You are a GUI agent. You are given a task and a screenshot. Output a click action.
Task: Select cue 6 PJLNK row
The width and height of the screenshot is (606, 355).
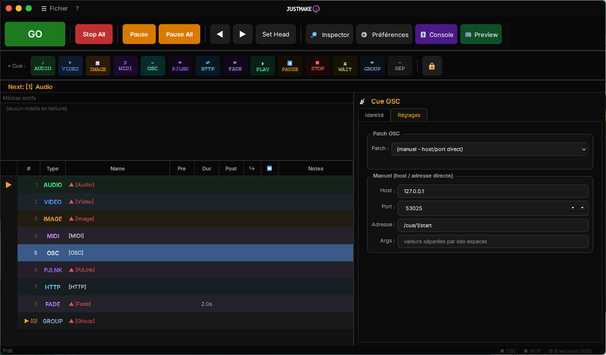click(185, 270)
